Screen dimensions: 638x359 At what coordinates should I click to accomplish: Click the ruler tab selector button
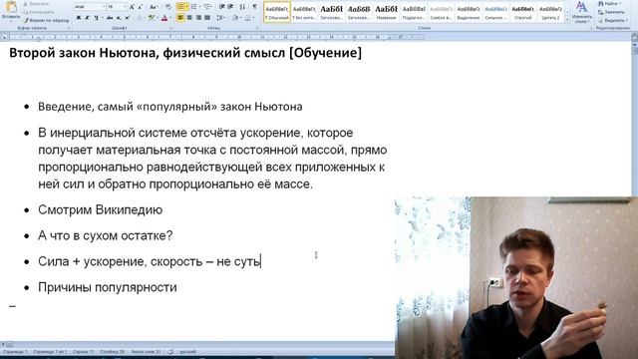(4, 37)
